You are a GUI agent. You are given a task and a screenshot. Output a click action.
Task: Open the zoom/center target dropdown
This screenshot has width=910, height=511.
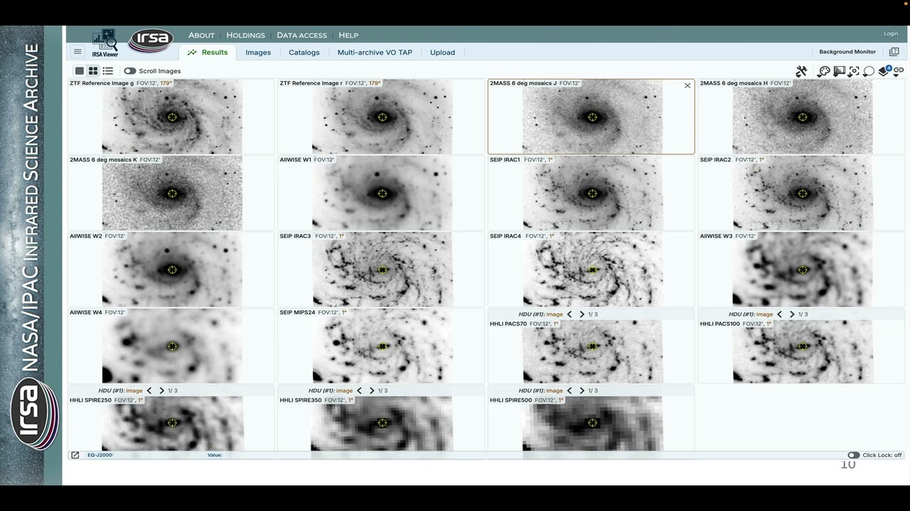pos(854,72)
